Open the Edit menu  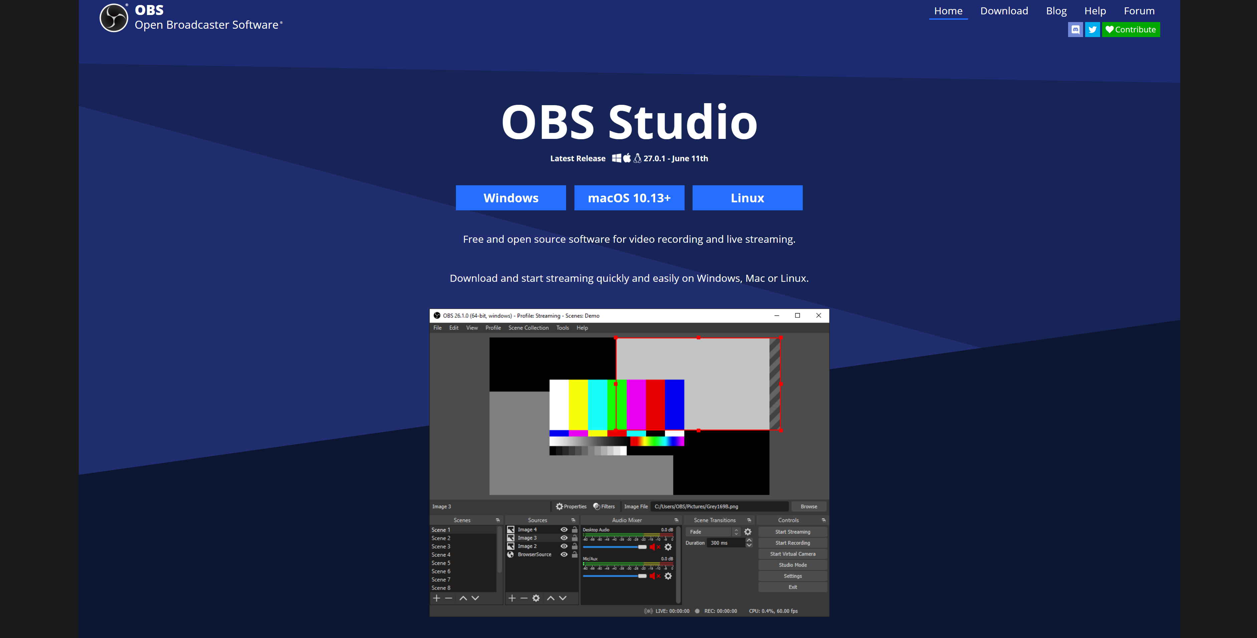(x=454, y=328)
